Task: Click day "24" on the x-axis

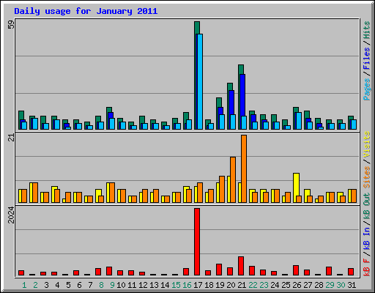Action: pyautogui.click(x=275, y=285)
